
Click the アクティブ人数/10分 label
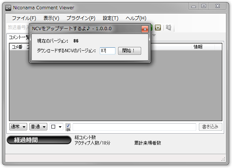click(x=92, y=143)
